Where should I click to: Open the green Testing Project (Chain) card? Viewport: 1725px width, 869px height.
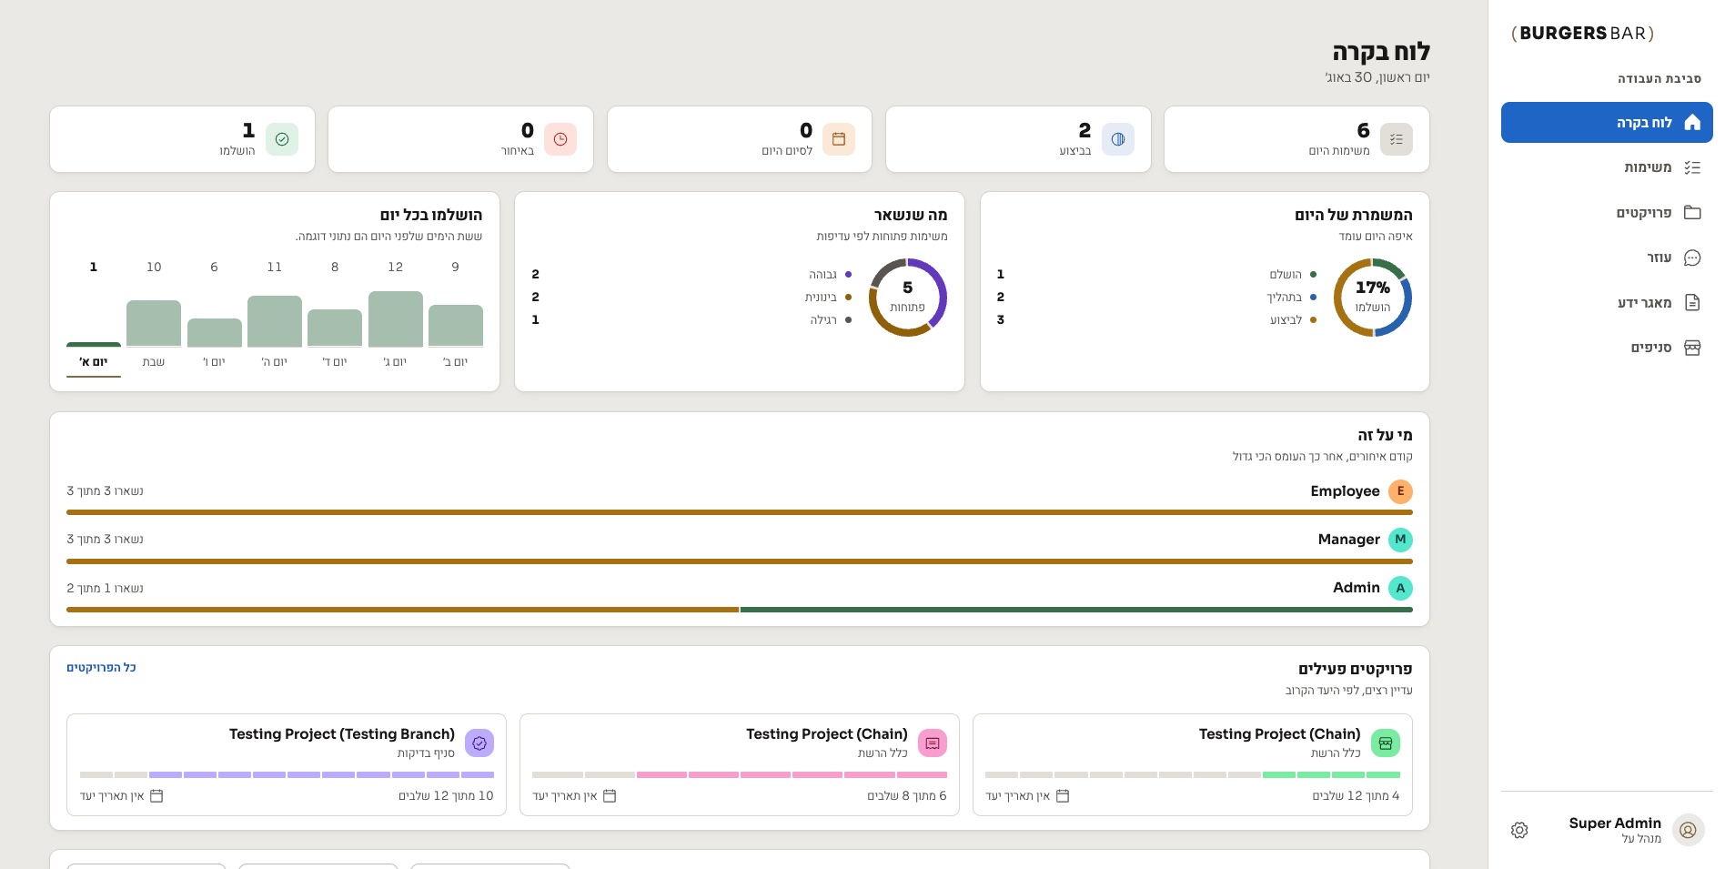1193,764
